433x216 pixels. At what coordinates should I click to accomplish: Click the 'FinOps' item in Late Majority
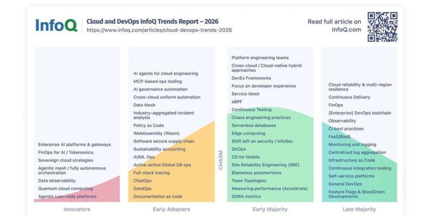pyautogui.click(x=336, y=105)
